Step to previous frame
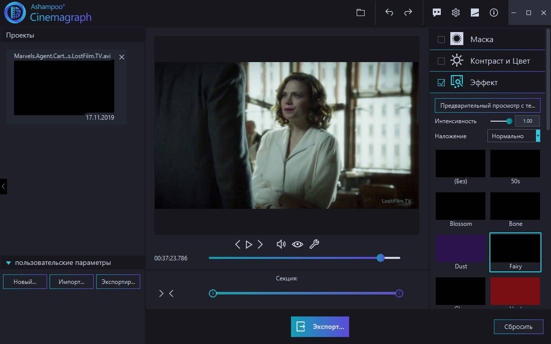This screenshot has width=551, height=344. tap(237, 244)
